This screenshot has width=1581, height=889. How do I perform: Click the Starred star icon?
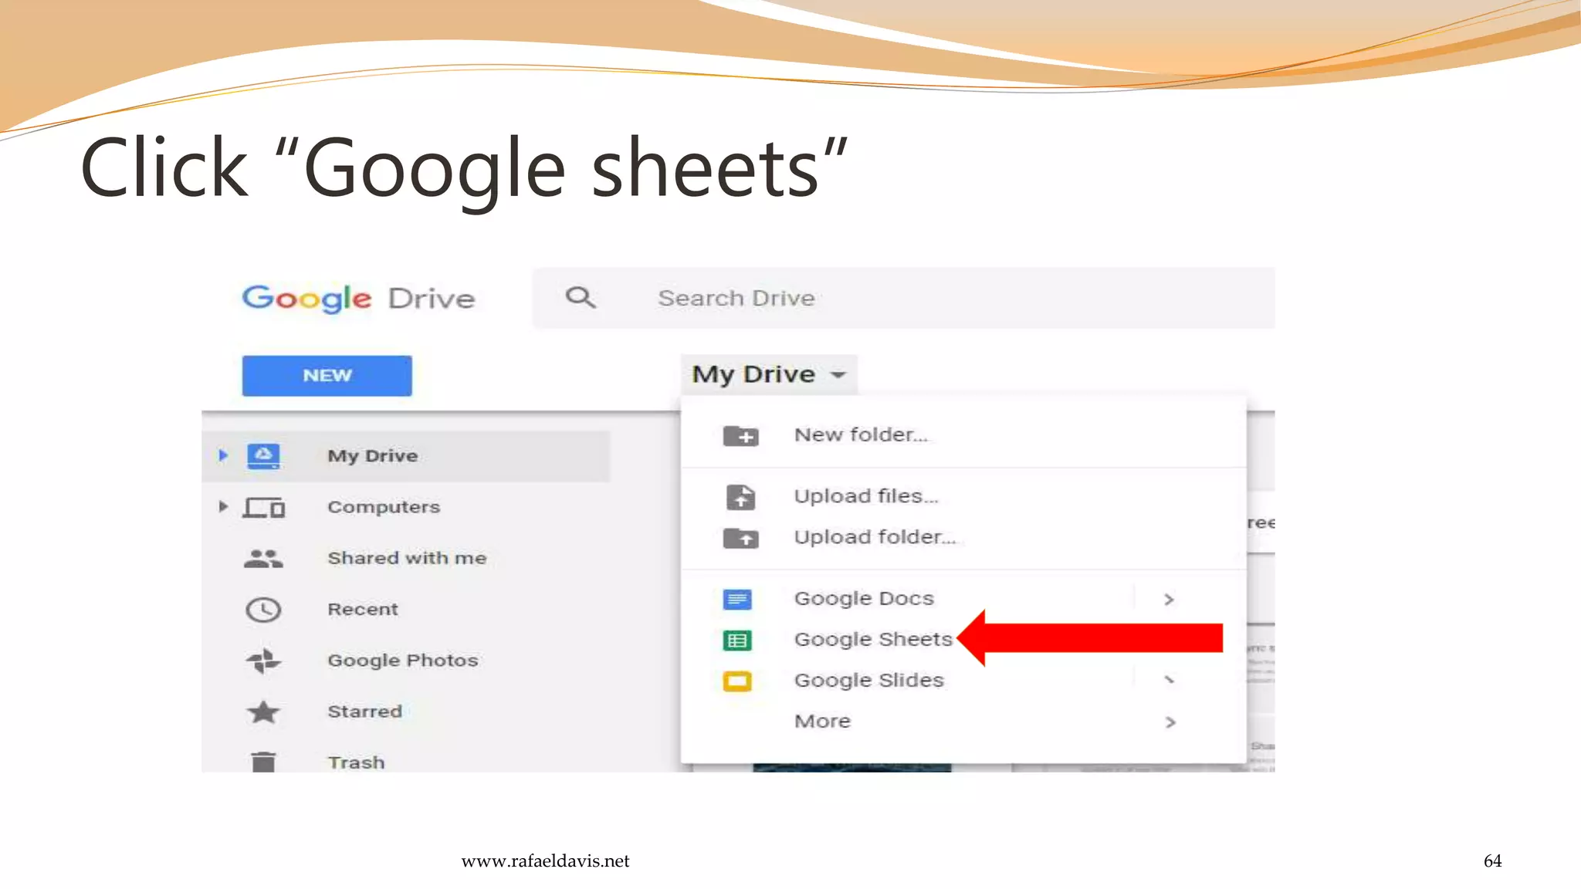click(263, 712)
